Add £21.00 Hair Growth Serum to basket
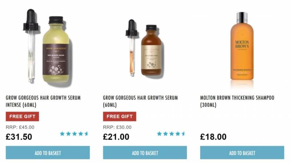This screenshot has width=291, height=163. [145, 152]
